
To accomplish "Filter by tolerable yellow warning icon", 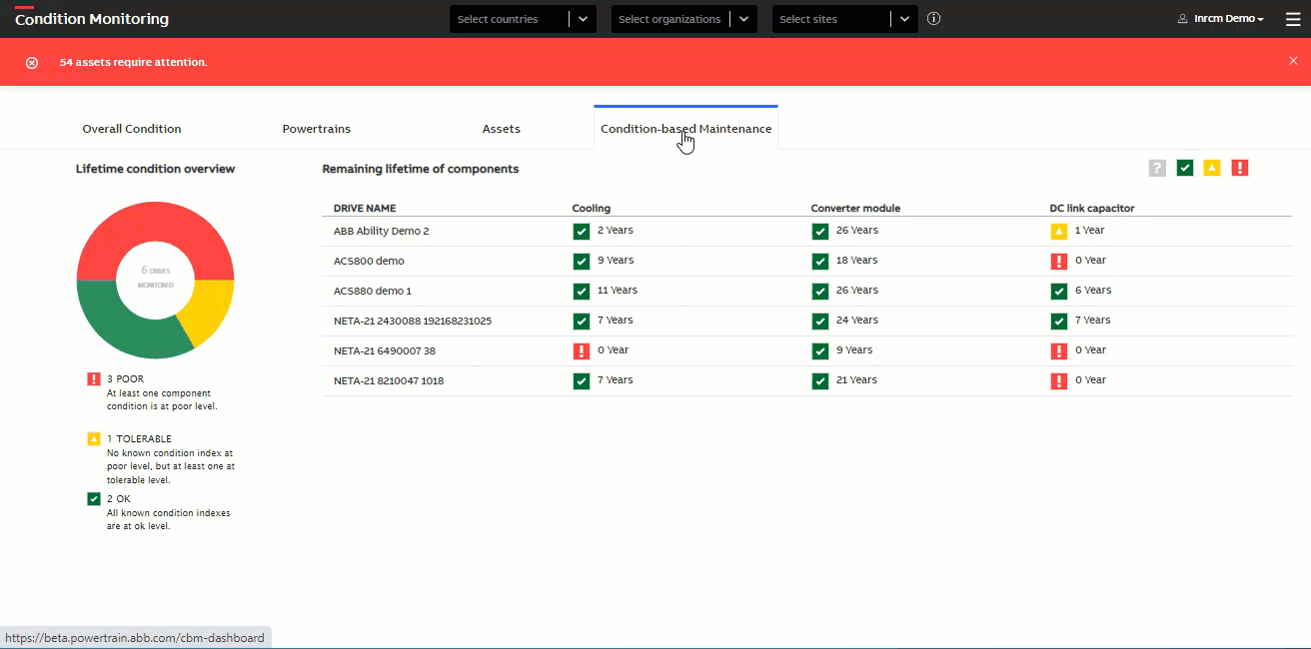I will tap(1212, 169).
